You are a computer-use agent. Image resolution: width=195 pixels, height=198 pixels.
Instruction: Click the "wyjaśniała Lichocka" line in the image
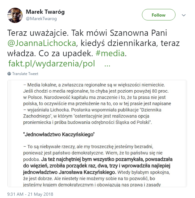46,110
